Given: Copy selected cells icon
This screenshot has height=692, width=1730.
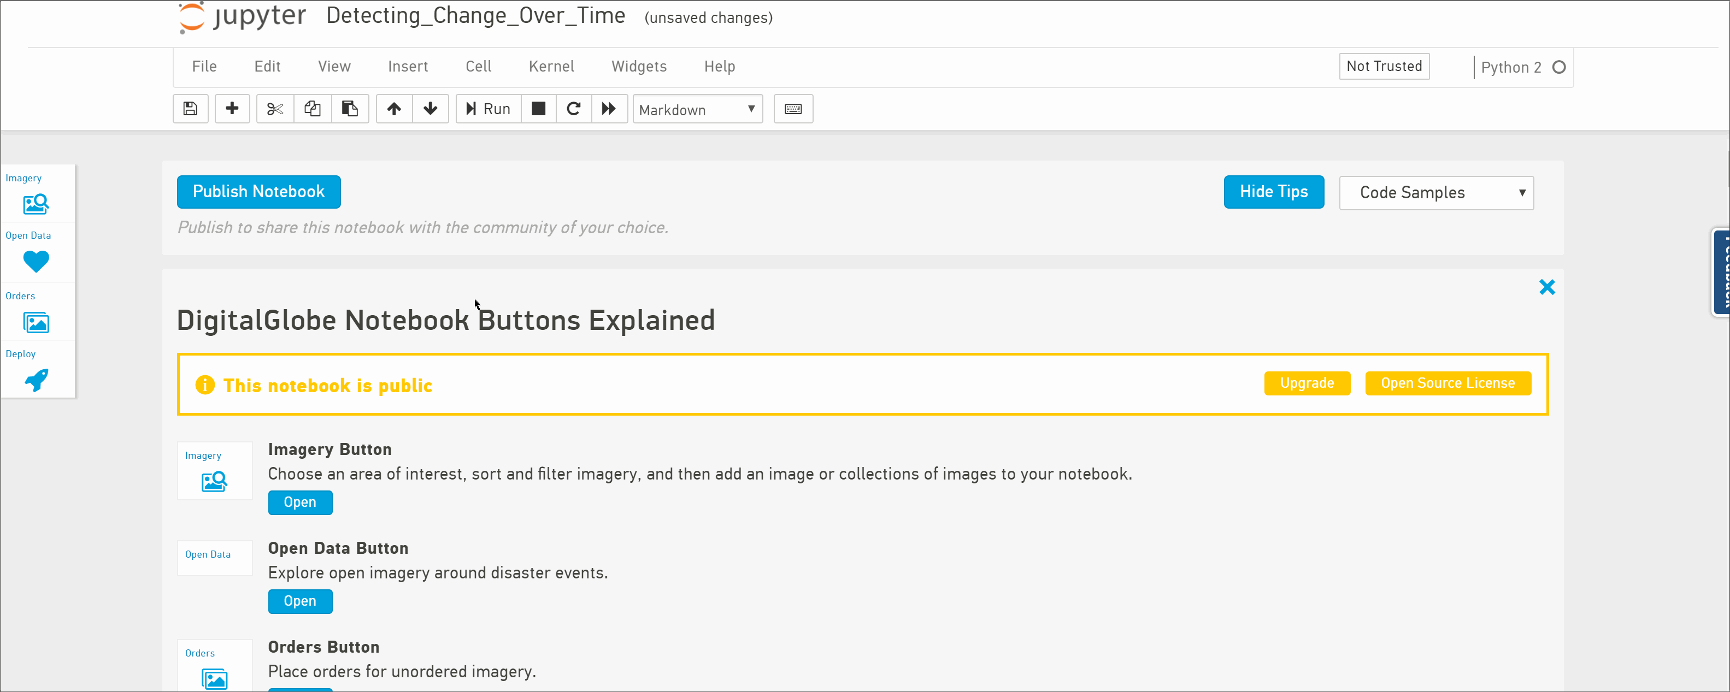Looking at the screenshot, I should point(313,109).
